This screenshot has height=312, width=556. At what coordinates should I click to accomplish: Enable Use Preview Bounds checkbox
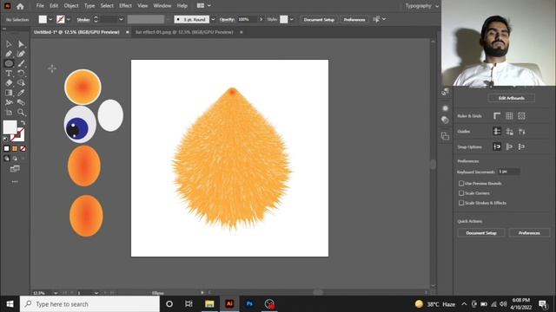click(x=461, y=183)
